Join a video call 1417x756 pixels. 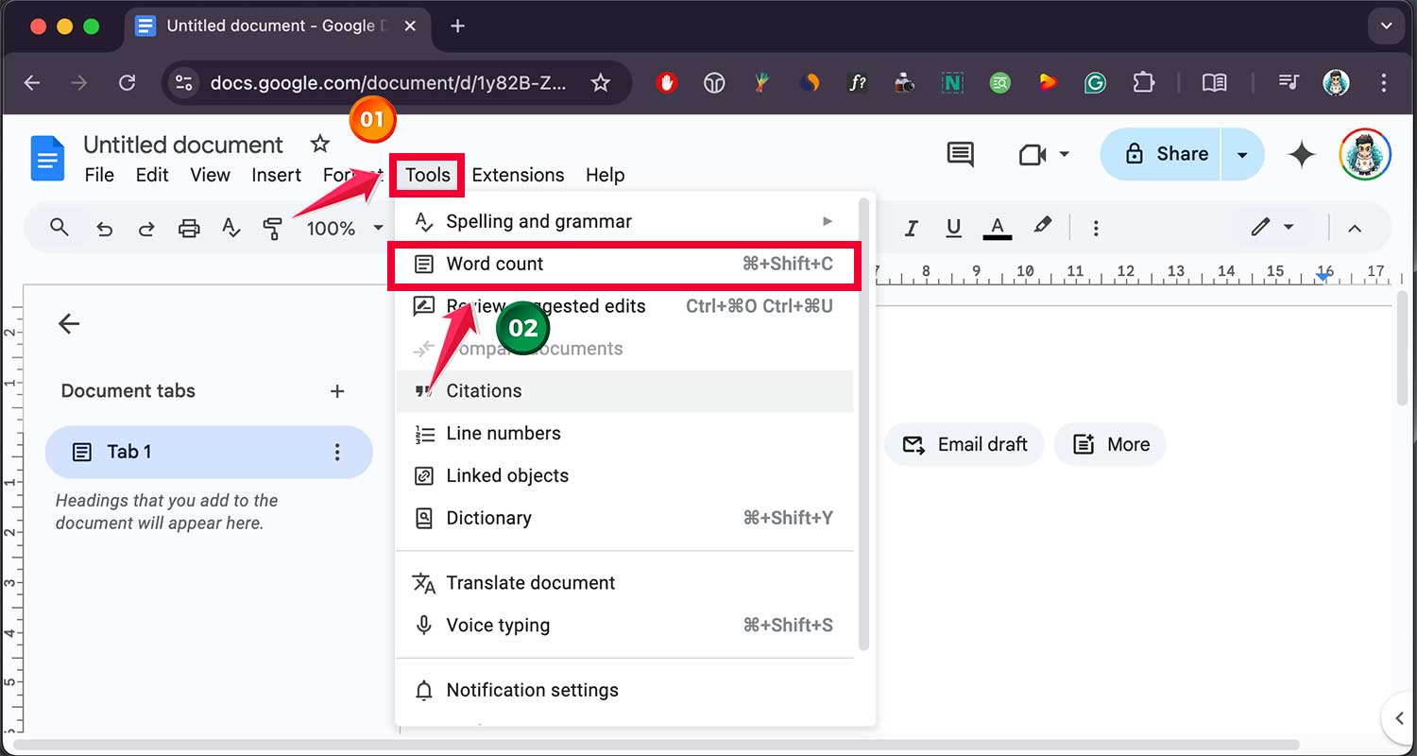click(1032, 154)
